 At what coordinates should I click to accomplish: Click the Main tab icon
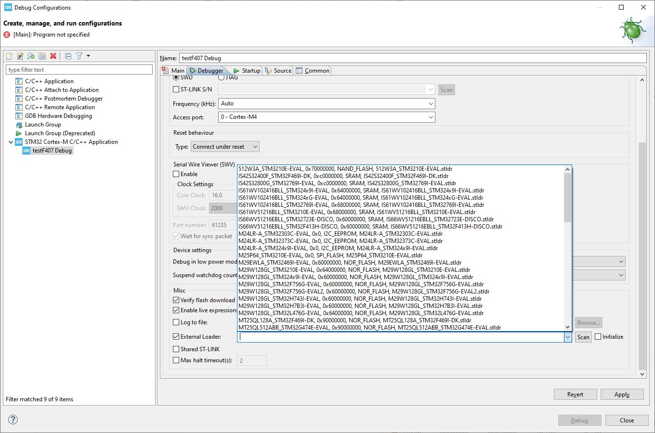pyautogui.click(x=166, y=70)
